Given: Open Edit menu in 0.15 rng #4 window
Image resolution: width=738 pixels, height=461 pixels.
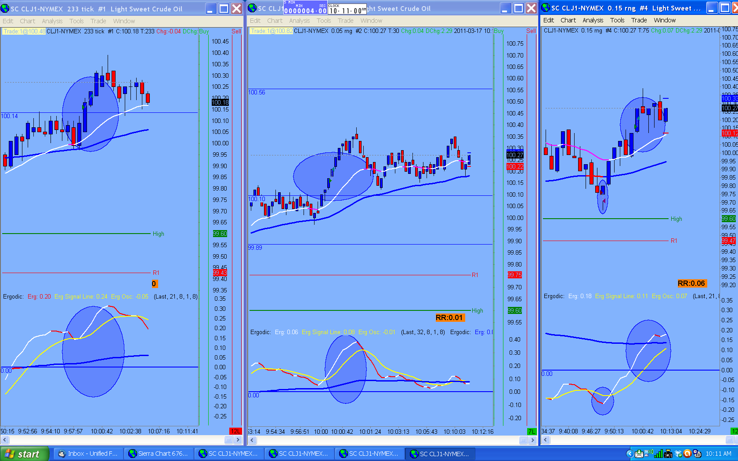Looking at the screenshot, I should click(549, 20).
